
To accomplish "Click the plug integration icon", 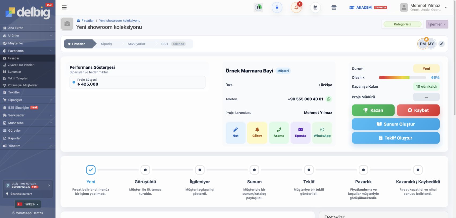I will (277, 8).
